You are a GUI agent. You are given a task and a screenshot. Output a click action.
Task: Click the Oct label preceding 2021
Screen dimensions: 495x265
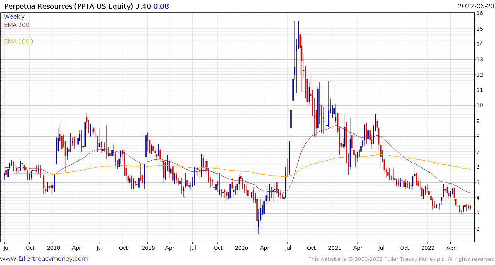click(x=311, y=248)
